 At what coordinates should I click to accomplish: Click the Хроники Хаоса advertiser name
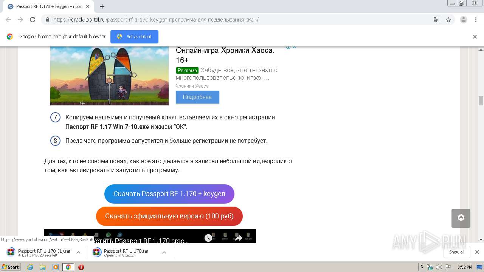click(192, 86)
